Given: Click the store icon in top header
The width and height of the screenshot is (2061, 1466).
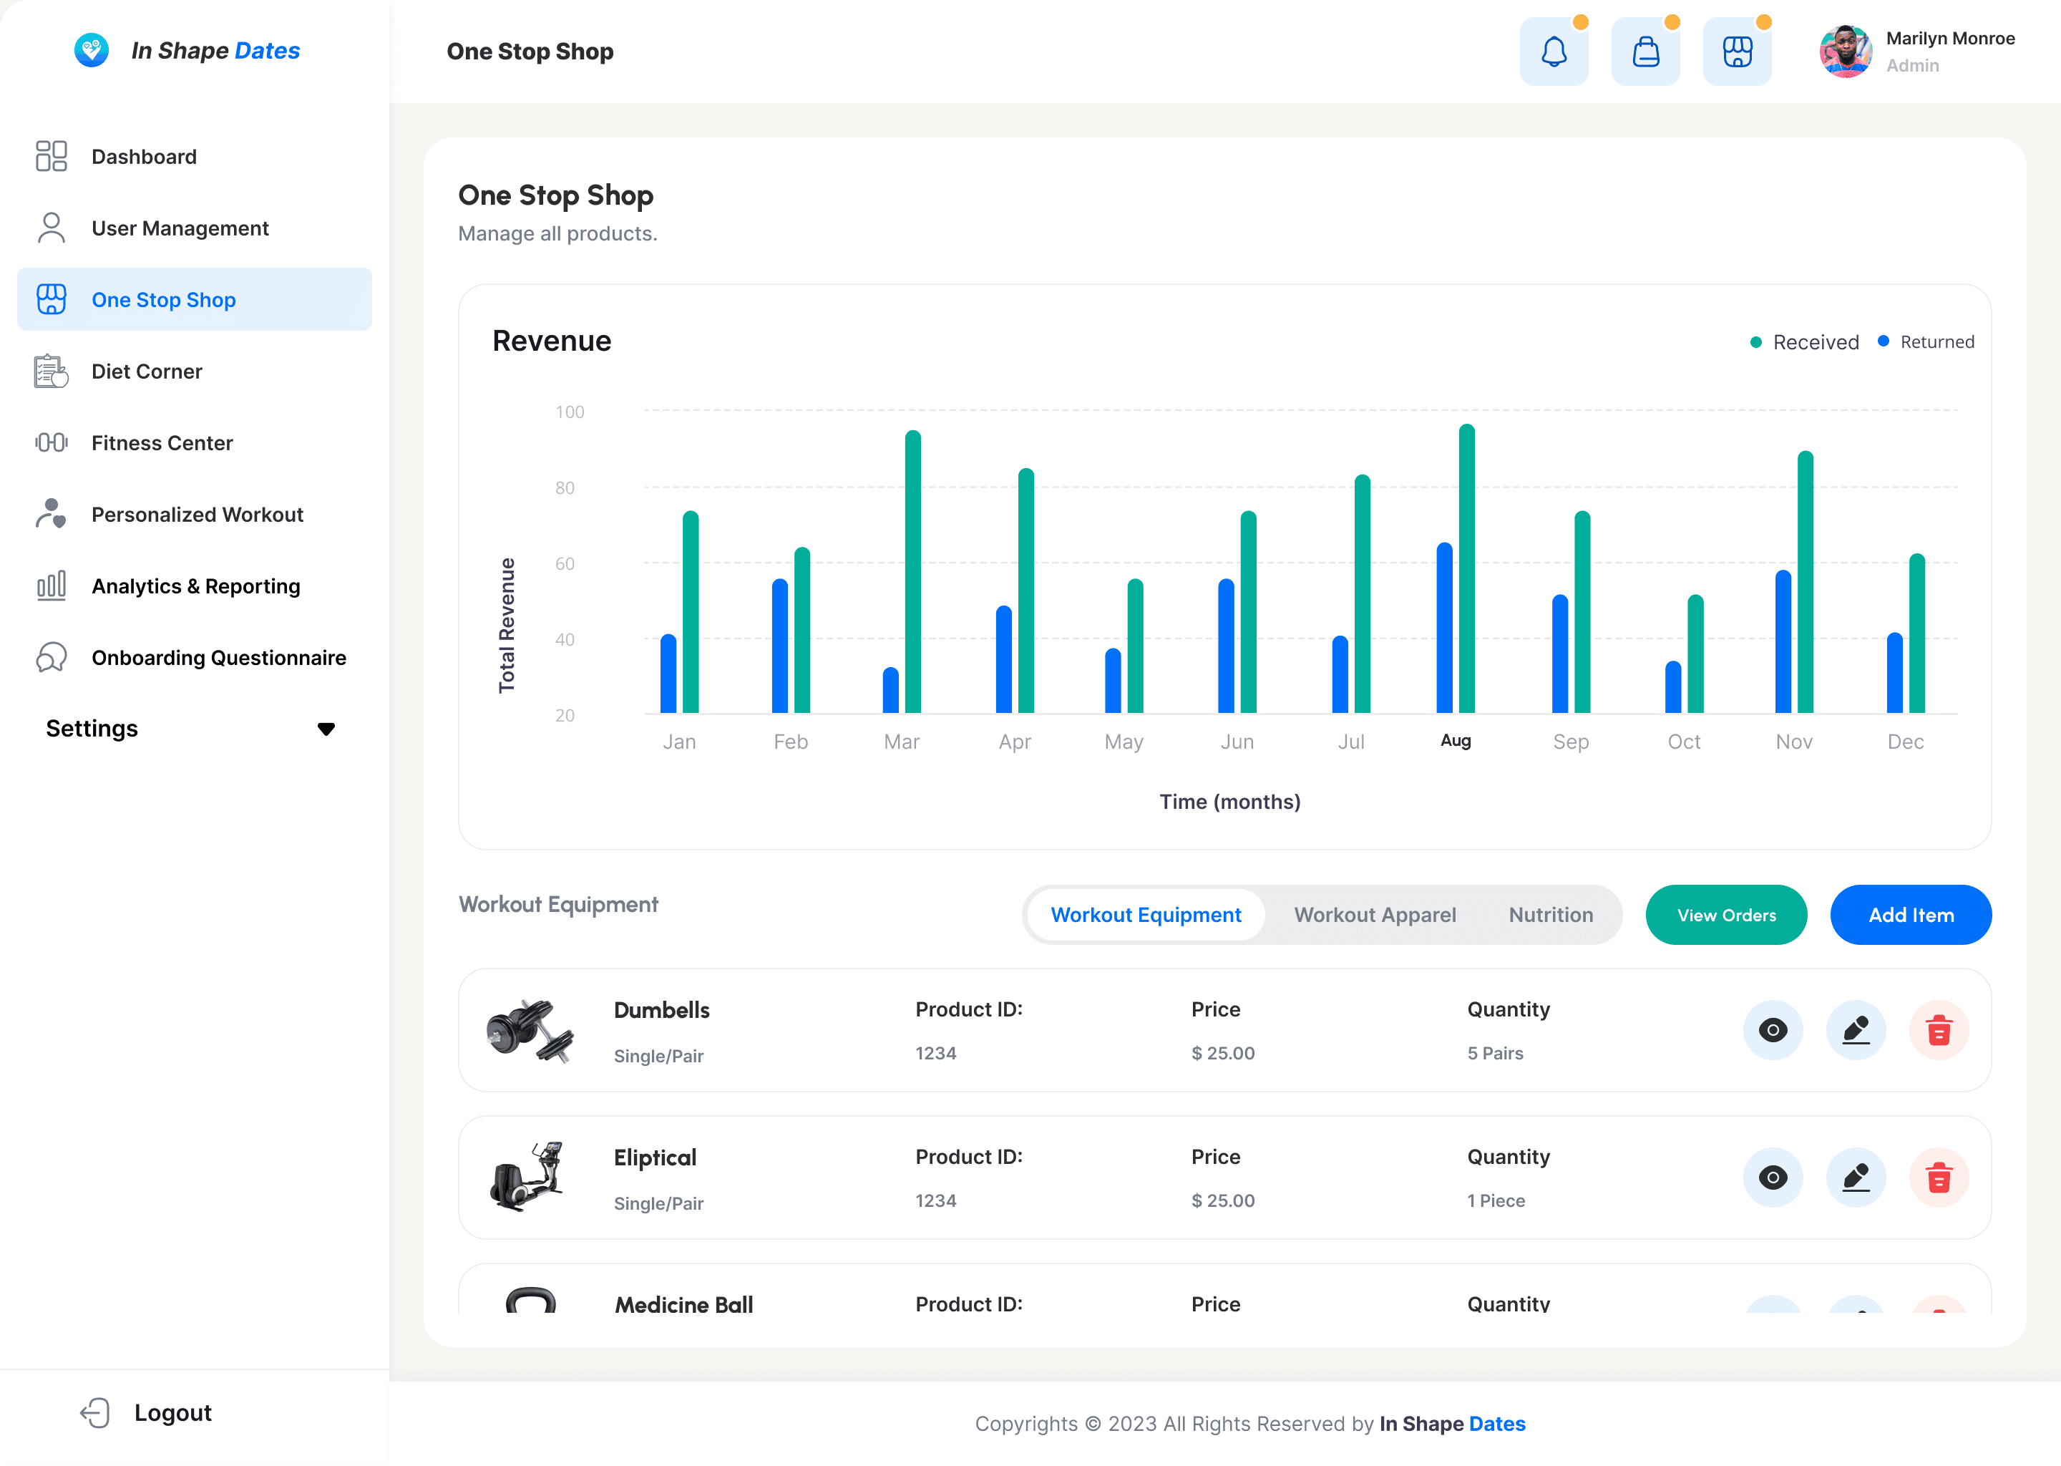Looking at the screenshot, I should point(1737,52).
